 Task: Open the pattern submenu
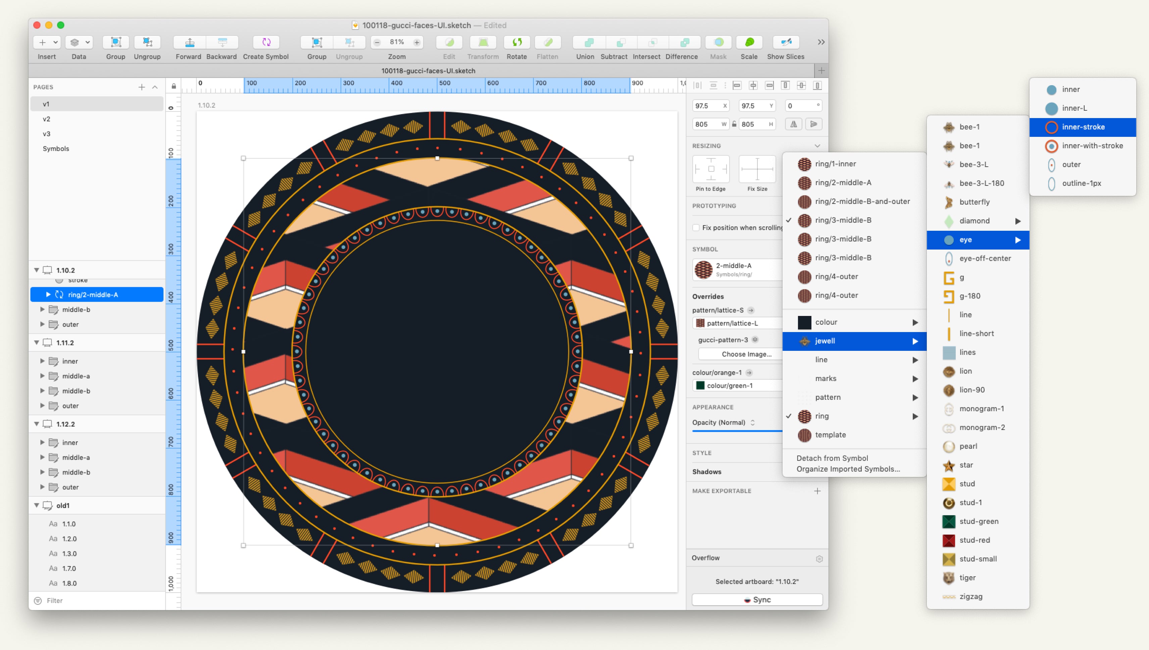pos(854,397)
